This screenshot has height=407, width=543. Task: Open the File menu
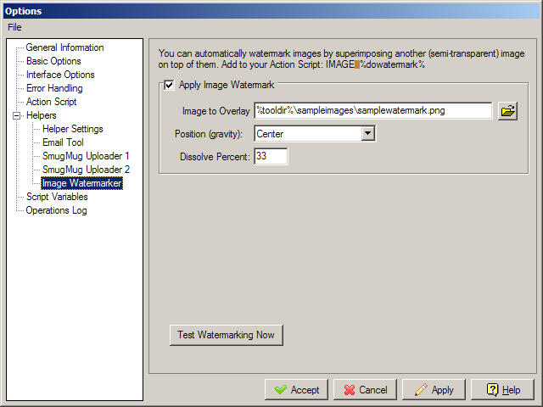(x=14, y=27)
